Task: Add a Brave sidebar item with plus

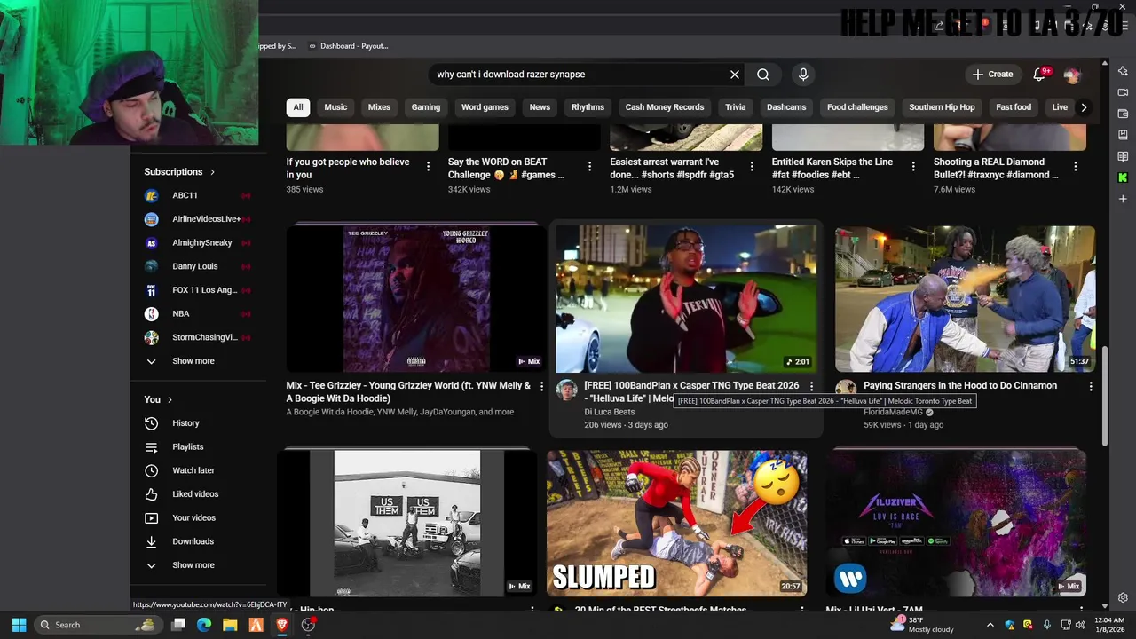Action: pyautogui.click(x=1123, y=199)
